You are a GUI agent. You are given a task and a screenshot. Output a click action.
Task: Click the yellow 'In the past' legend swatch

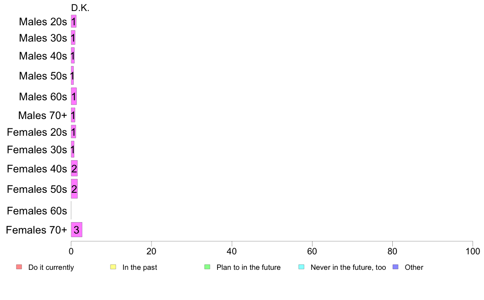113,267
